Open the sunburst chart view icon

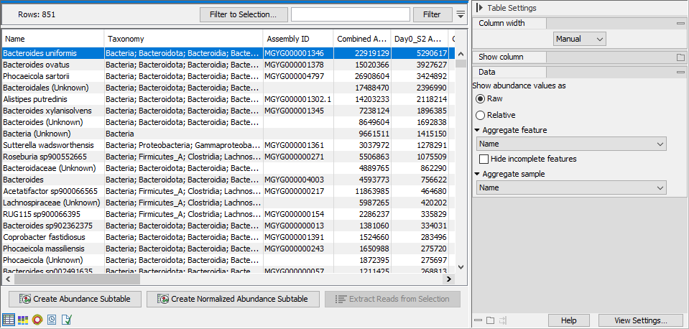click(x=37, y=319)
